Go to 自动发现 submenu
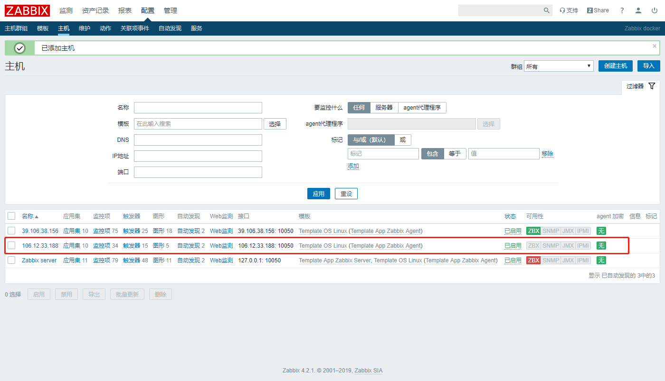 170,28
